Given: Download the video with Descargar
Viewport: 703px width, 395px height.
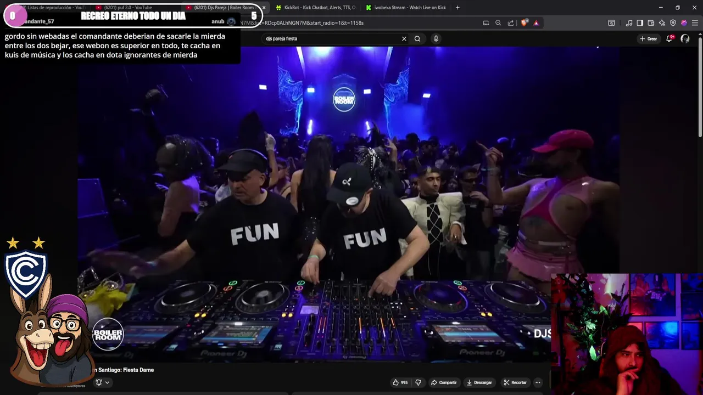Looking at the screenshot, I should point(479,382).
